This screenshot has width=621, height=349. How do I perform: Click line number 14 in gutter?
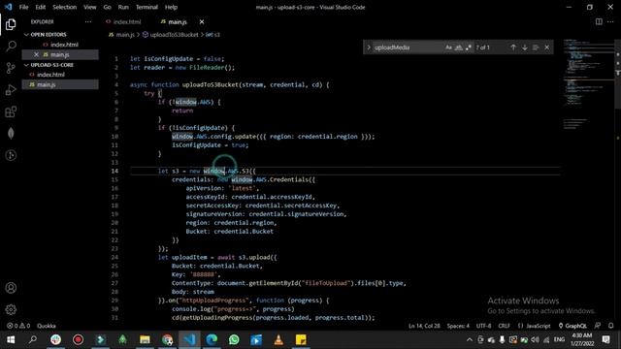click(x=114, y=171)
